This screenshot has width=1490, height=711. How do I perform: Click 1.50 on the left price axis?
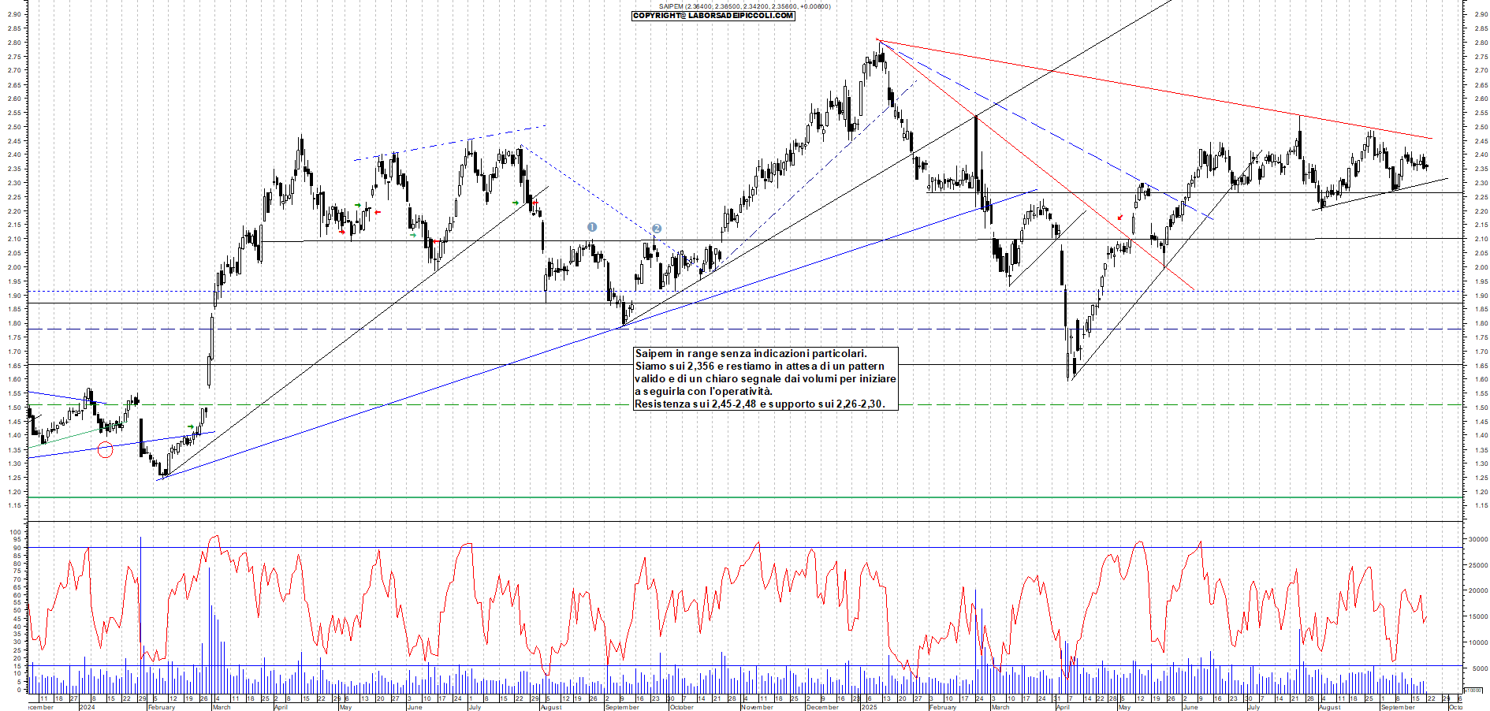point(14,408)
